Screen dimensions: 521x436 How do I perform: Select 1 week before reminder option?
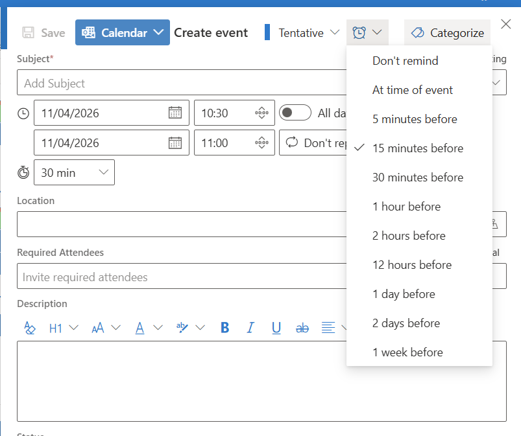pos(407,352)
